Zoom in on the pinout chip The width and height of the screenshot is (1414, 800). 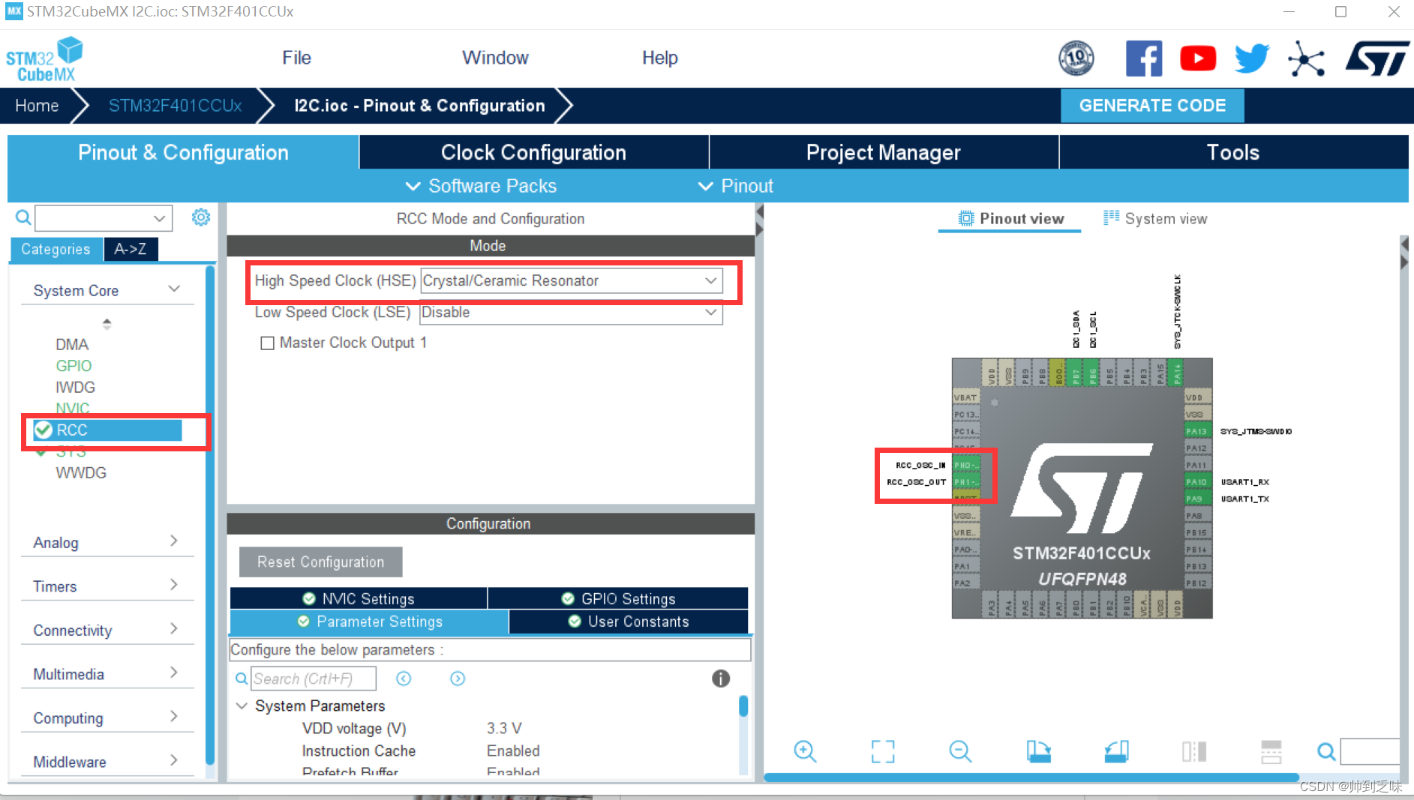click(x=805, y=751)
